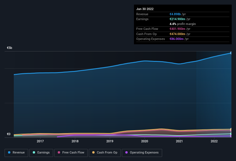
Task: Click the Operating Expenses end data point
Action: coord(231,136)
